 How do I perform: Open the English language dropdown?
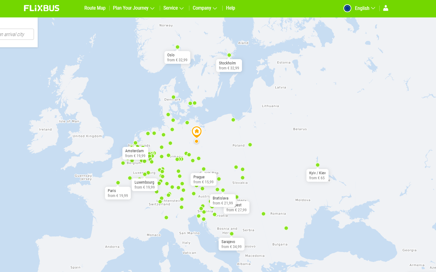tap(365, 8)
